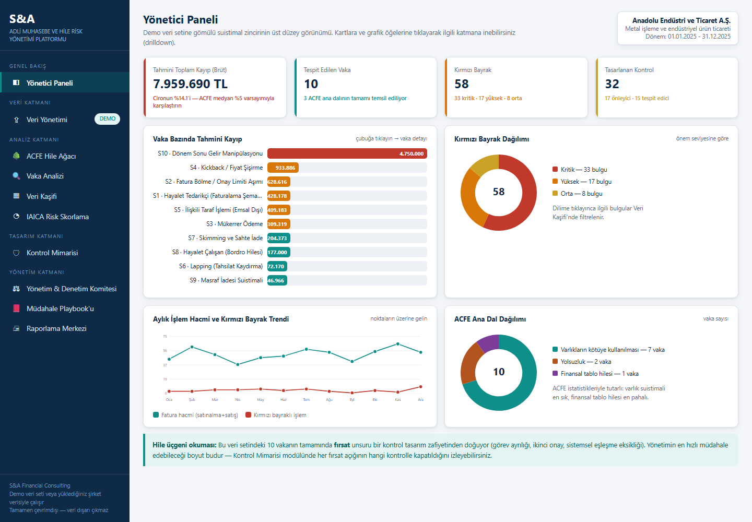The width and height of the screenshot is (752, 522).
Task: Open the Tahmini Toplam Kayıp card
Action: tap(215, 88)
